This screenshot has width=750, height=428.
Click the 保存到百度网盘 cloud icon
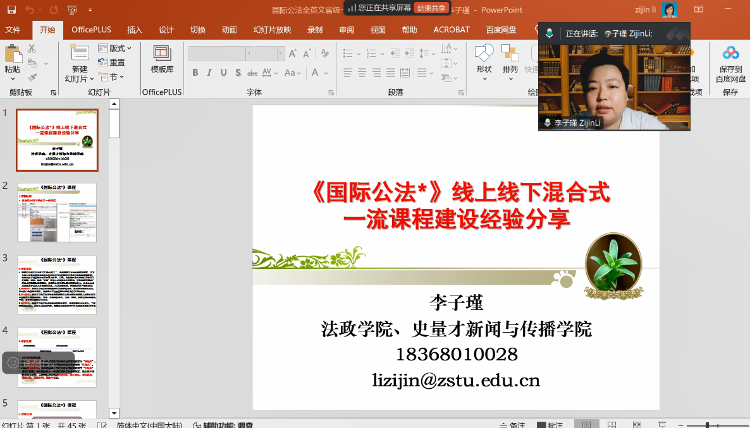[x=730, y=63]
